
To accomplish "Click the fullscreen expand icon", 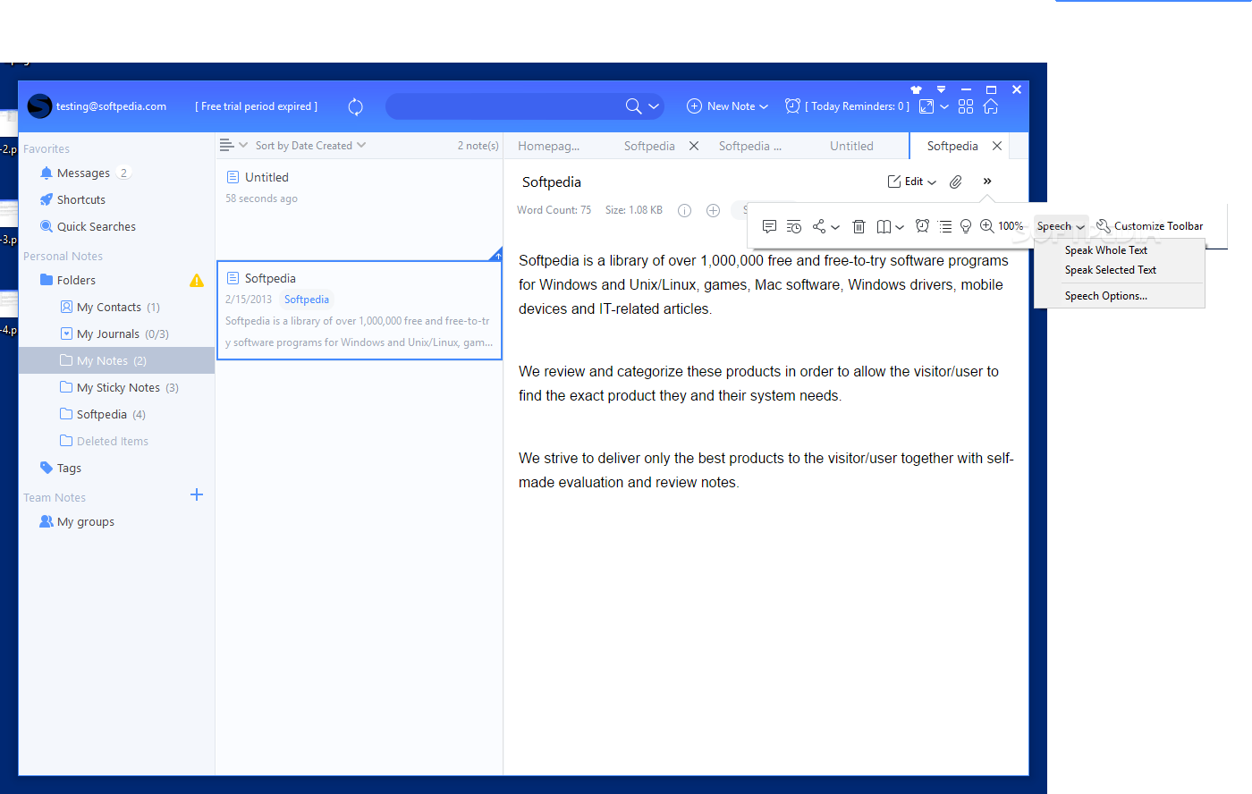I will pos(926,106).
